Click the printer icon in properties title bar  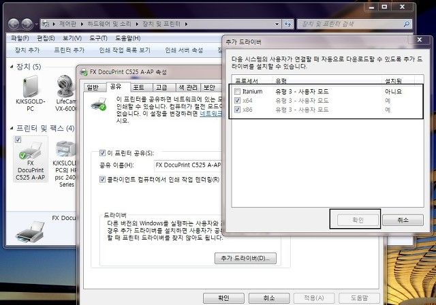coord(83,72)
